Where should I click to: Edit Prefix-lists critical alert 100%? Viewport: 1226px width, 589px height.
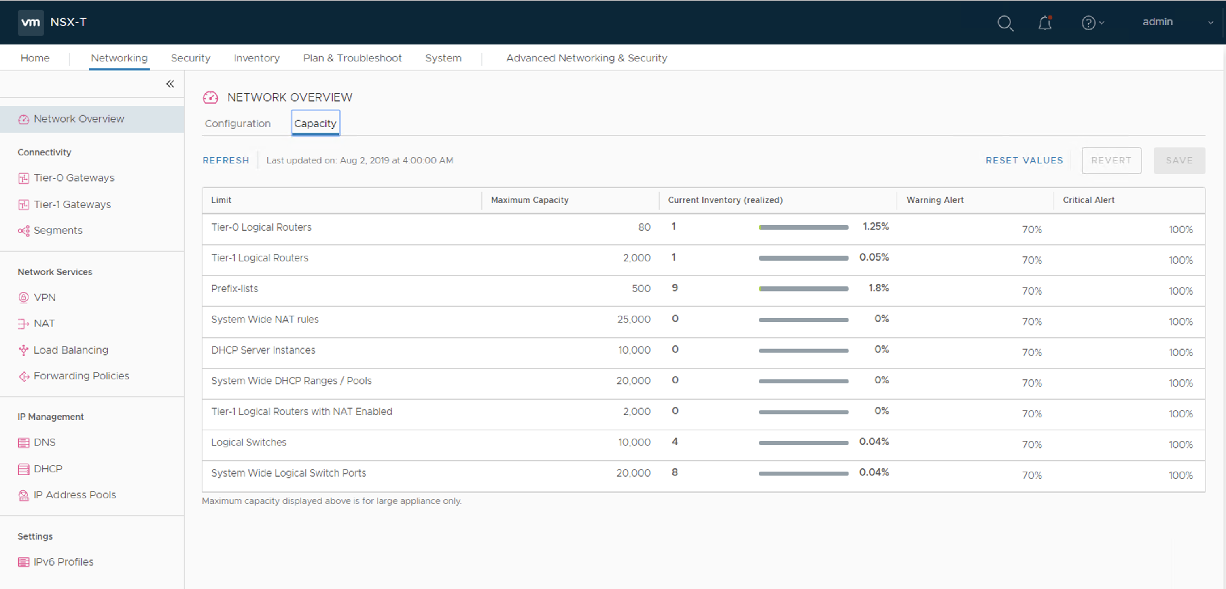coord(1180,291)
